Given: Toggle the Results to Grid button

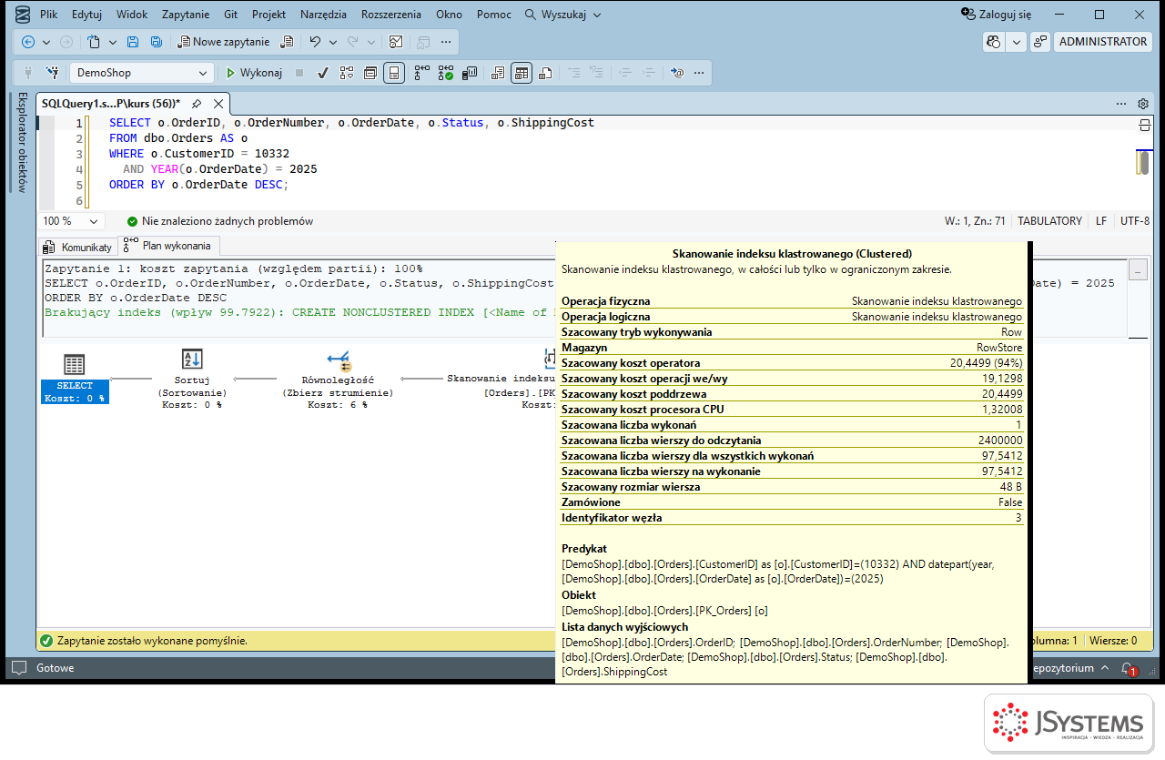Looking at the screenshot, I should click(522, 73).
